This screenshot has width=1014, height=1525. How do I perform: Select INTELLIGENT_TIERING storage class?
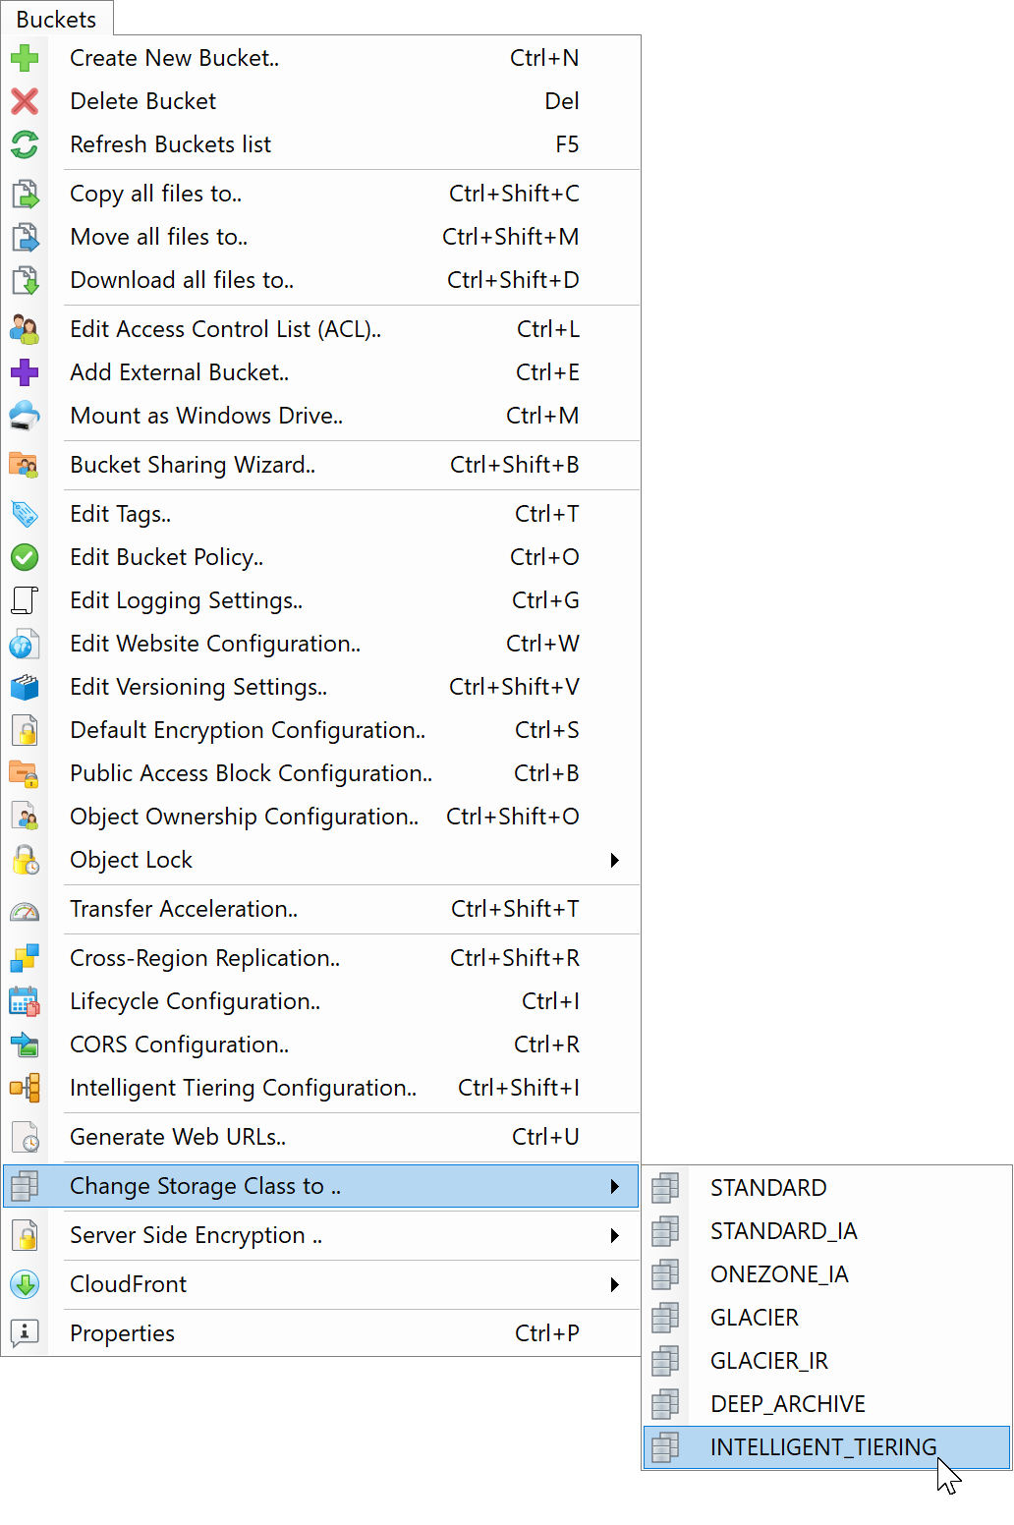tap(827, 1447)
